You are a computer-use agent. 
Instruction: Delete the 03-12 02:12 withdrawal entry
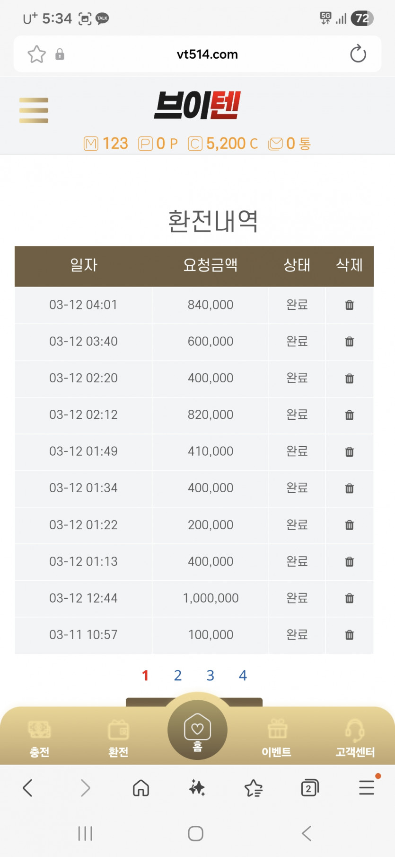pos(349,415)
